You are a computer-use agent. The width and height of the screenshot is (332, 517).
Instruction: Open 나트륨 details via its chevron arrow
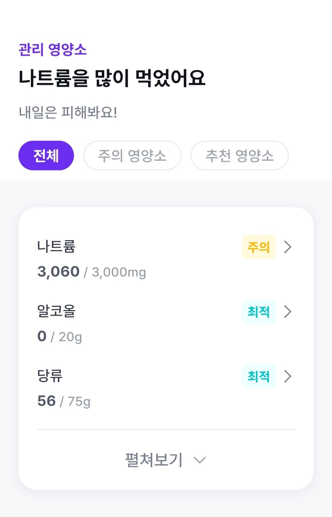pyautogui.click(x=288, y=247)
